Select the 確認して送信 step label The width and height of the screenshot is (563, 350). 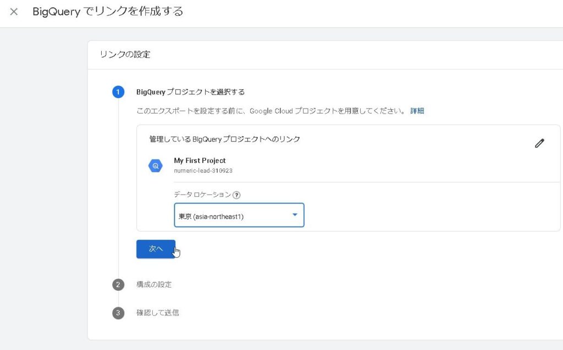158,313
